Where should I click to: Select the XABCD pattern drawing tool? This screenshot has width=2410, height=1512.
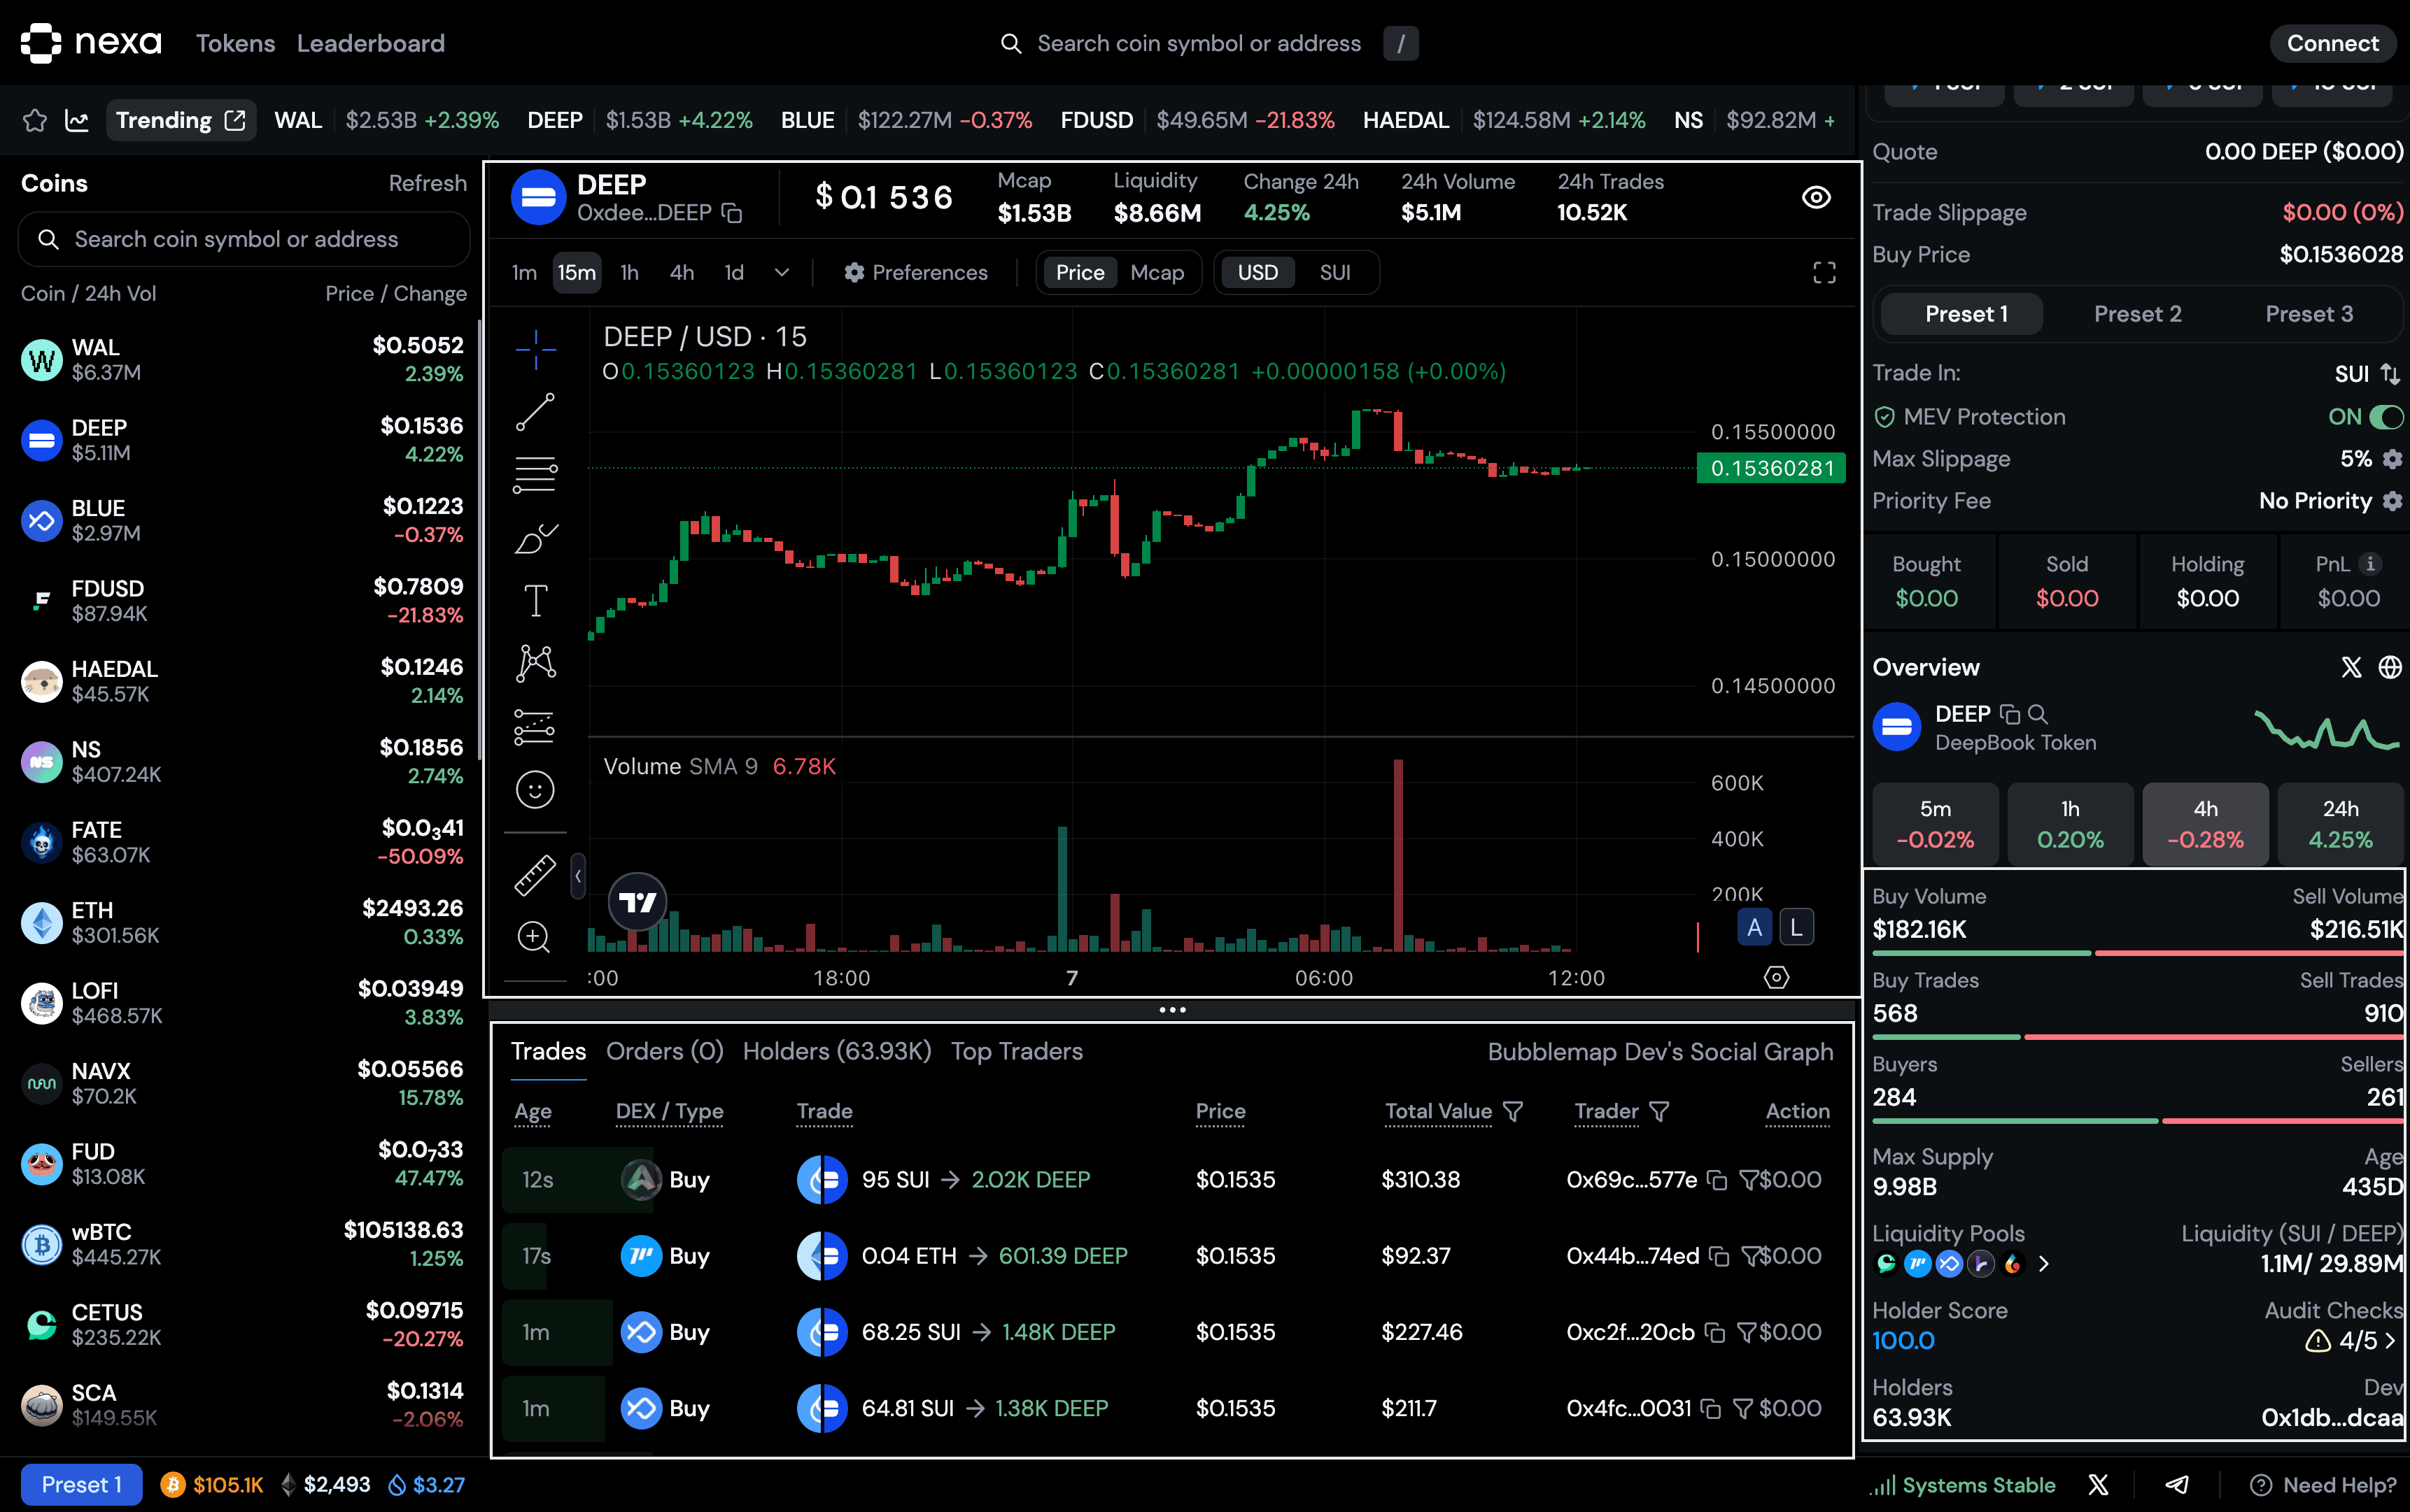[x=536, y=663]
